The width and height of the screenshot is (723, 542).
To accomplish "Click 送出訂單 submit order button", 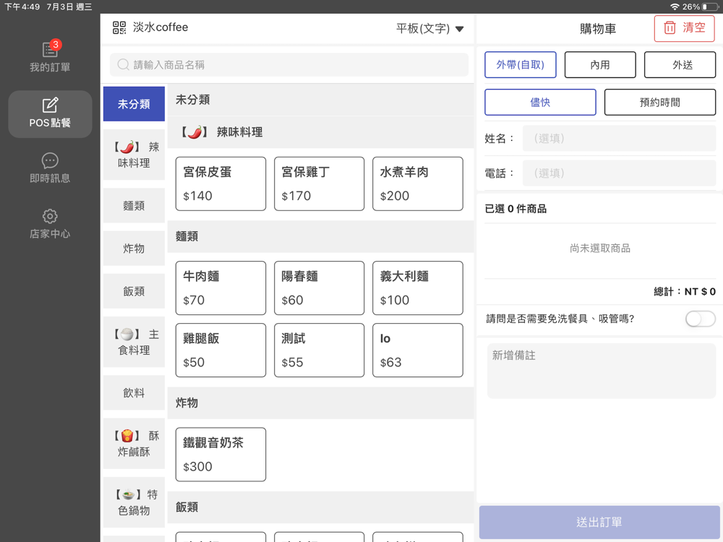I will [599, 522].
